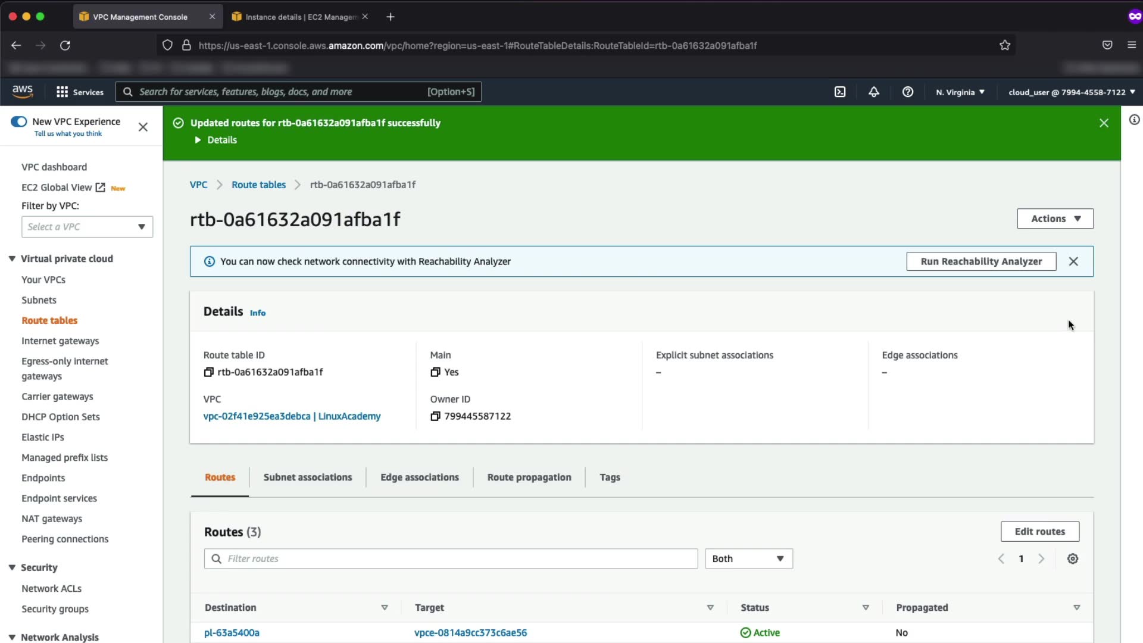
Task: Bookmark this page with star icon
Action: pos(1005,45)
